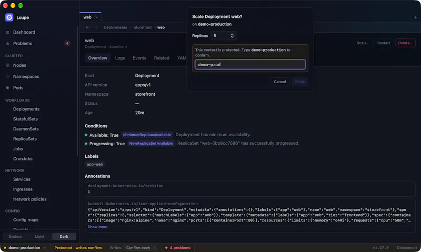The width and height of the screenshot is (421, 252).
Task: Click the app=web label chip
Action: click(95, 164)
